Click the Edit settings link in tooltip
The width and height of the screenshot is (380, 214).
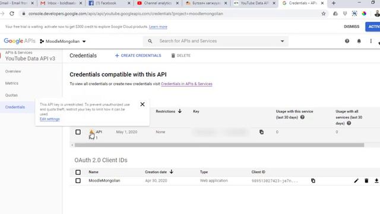click(50, 119)
